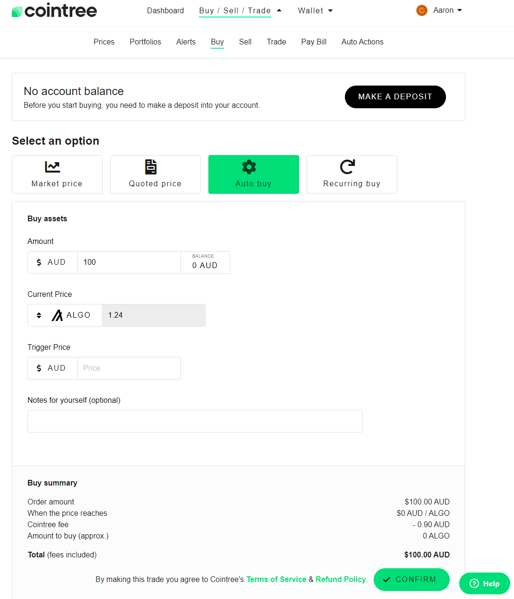This screenshot has height=599, width=514.
Task: Click the dollar sign beside Trigger Price AUD
Action: point(39,368)
